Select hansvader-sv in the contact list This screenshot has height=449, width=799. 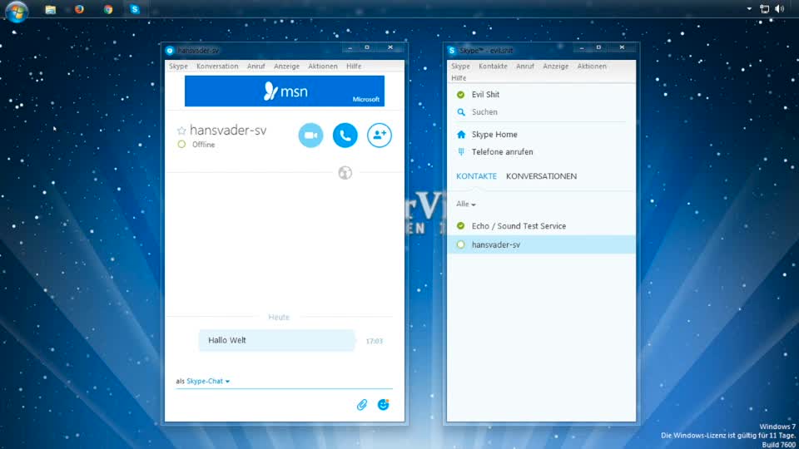tap(541, 244)
